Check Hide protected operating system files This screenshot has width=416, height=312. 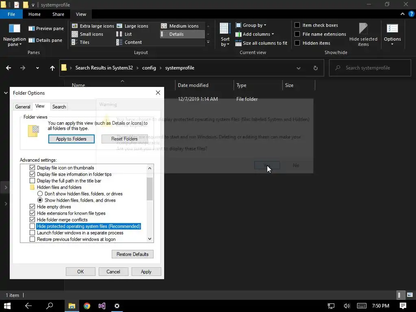click(32, 226)
